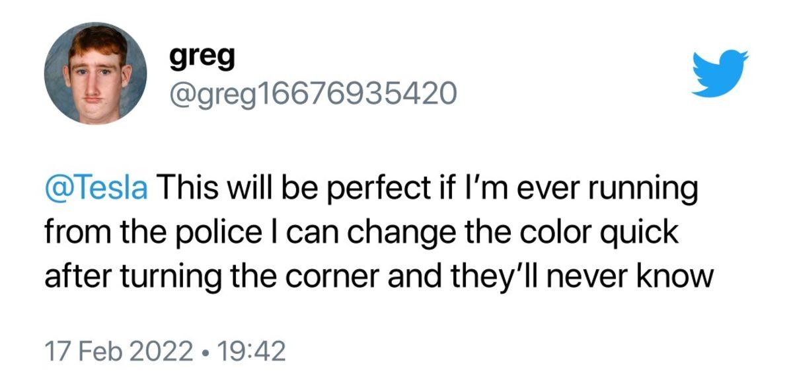Click the blue Twitter bird logo
This screenshot has width=793, height=387.
click(x=720, y=73)
